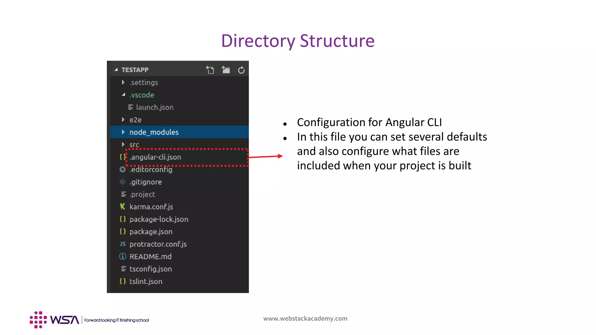Screen dimensions: 596x335
Task: Click the New Folder icon in explorer header
Action: click(226, 70)
